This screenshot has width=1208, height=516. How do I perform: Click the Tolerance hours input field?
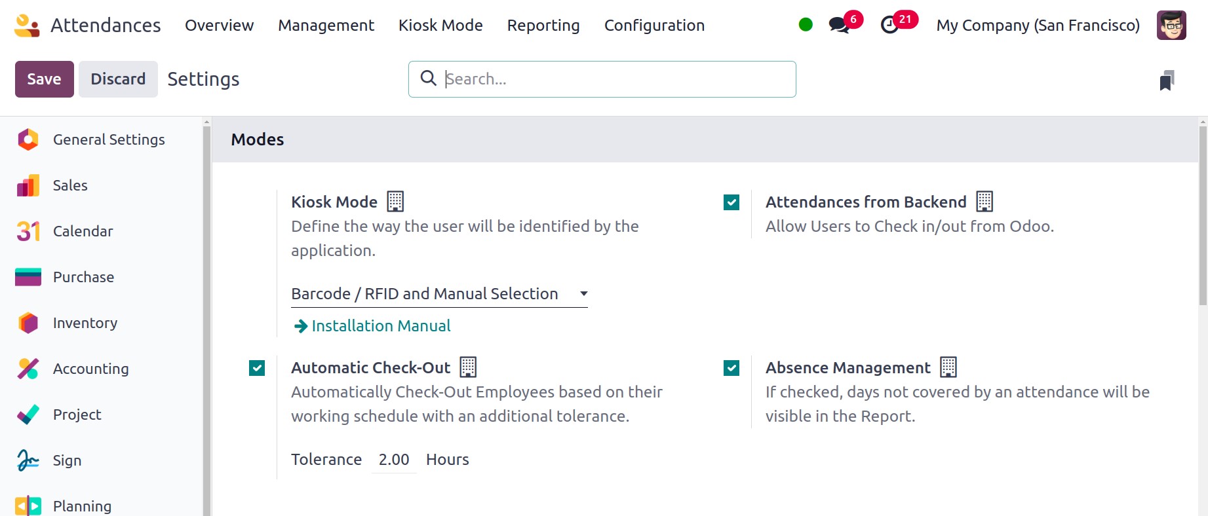[394, 460]
